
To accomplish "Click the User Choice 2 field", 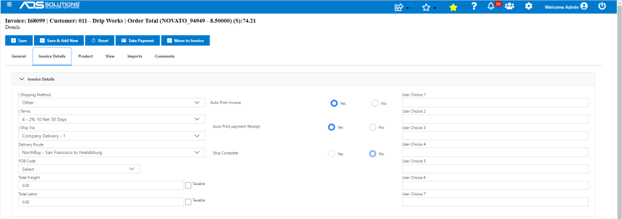I will click(496, 119).
